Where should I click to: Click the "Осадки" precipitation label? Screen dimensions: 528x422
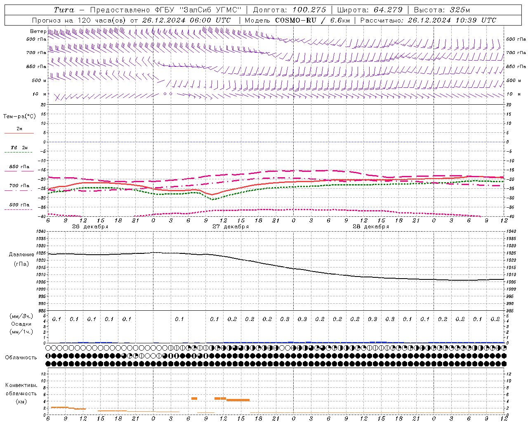coord(21,324)
